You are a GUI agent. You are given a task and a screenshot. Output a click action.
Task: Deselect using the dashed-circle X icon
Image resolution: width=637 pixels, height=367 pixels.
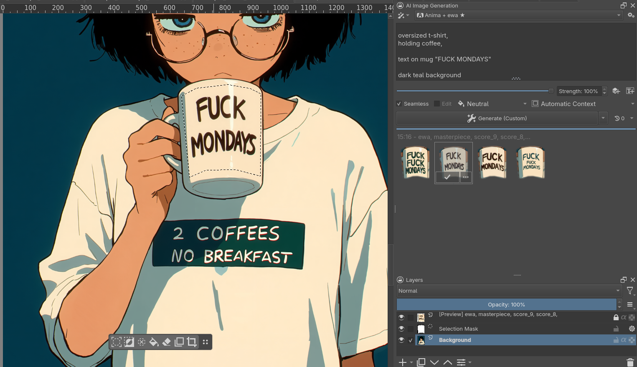coord(142,342)
